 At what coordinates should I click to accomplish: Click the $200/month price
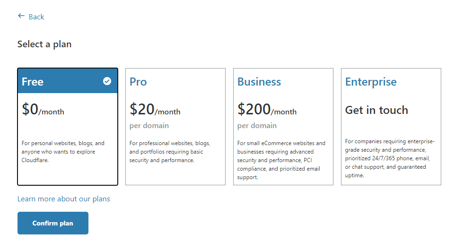click(267, 110)
